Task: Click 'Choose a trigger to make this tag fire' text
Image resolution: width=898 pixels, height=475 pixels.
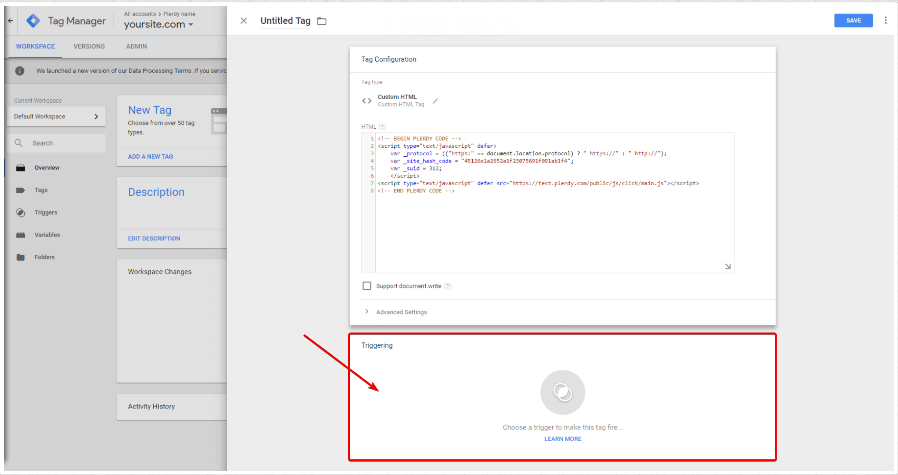Action: pos(563,427)
